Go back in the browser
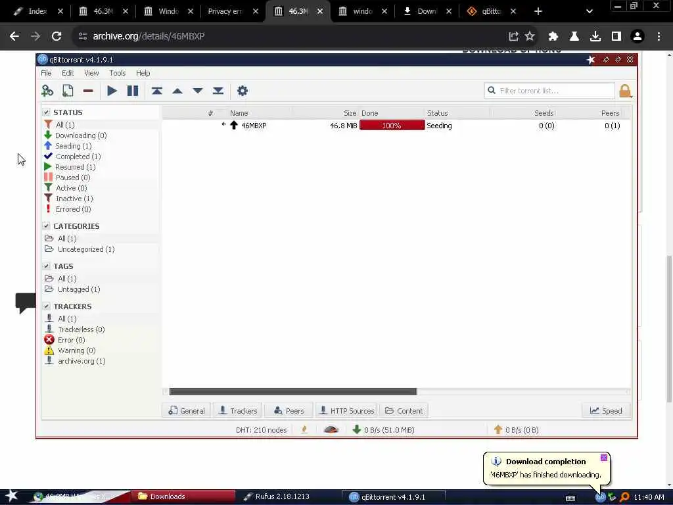Screen dimensions: 673x505 point(14,36)
